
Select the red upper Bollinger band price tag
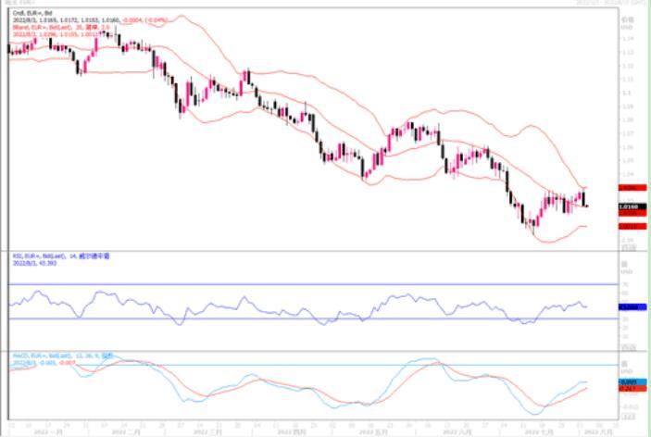(632, 188)
